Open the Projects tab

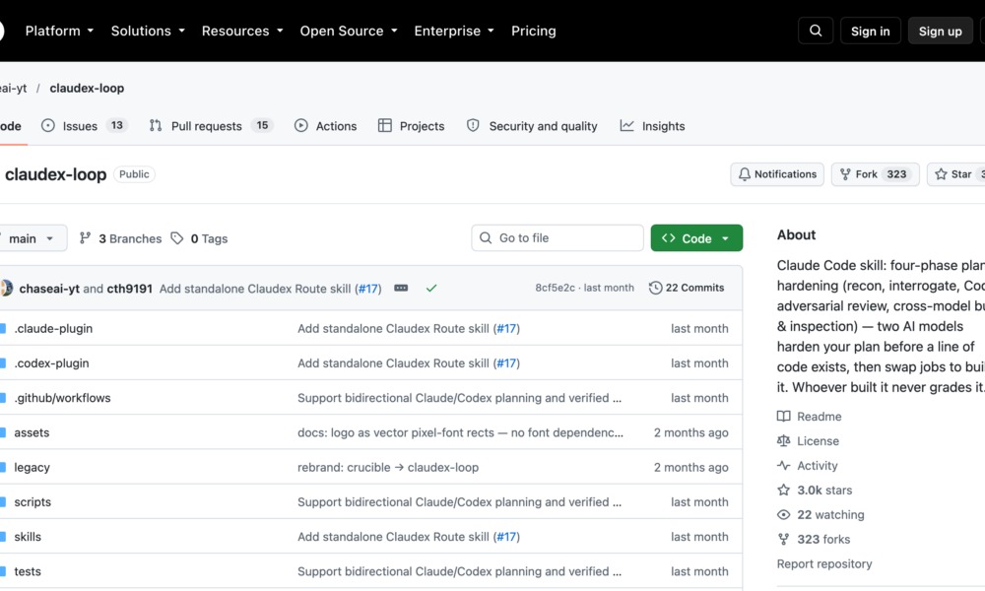(x=411, y=126)
